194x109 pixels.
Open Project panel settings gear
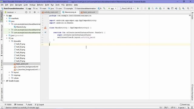pos(35,12)
